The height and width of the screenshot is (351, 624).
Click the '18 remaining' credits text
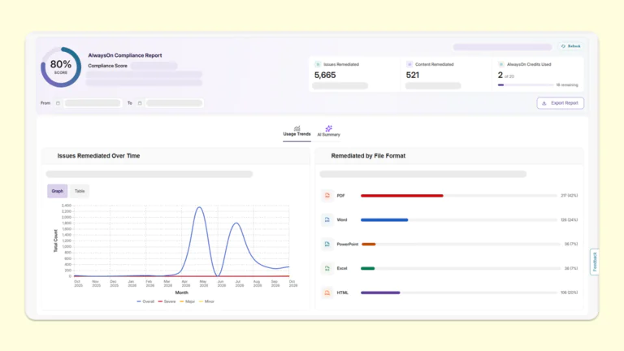tap(566, 84)
